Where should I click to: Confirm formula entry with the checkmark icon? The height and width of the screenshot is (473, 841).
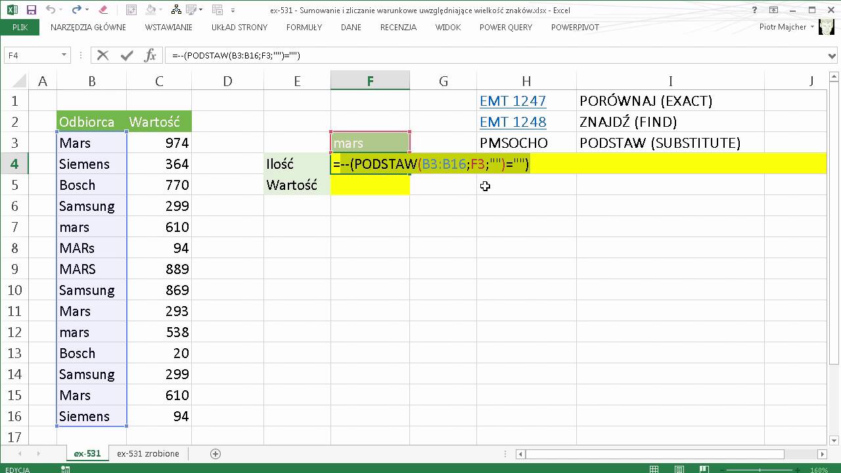126,56
